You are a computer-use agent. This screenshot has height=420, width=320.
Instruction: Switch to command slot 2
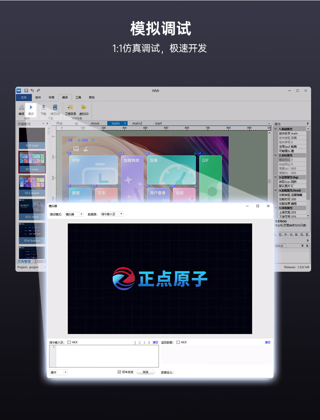pos(139,343)
